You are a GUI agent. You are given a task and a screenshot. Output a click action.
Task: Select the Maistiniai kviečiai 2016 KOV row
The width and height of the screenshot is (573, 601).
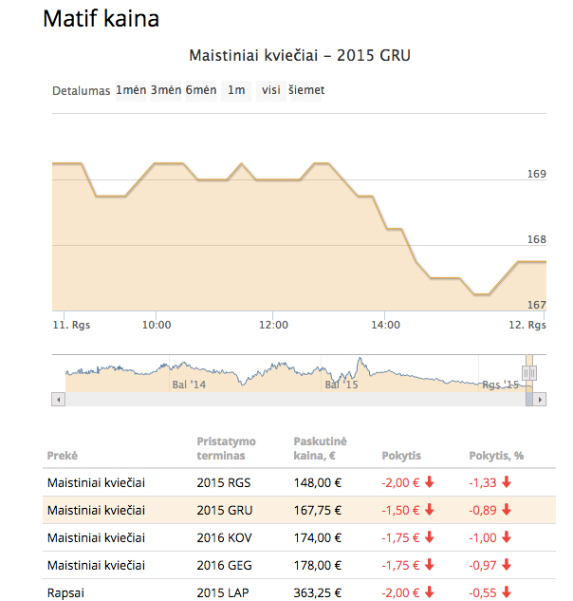click(299, 537)
